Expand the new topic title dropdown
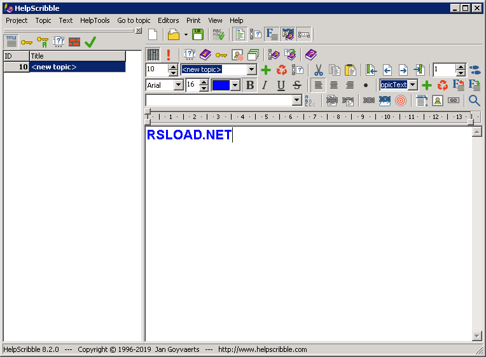The height and width of the screenshot is (357, 486). click(252, 69)
